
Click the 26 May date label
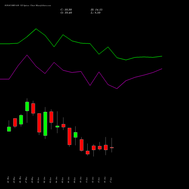pos(20,180)
